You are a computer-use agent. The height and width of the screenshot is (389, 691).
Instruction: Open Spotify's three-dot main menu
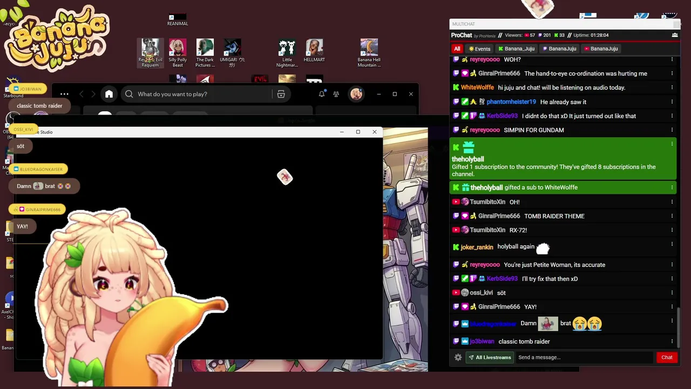[x=64, y=94]
